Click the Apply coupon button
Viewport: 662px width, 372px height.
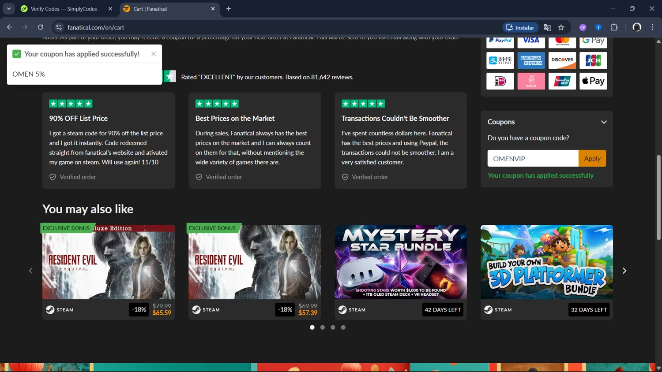(x=592, y=158)
